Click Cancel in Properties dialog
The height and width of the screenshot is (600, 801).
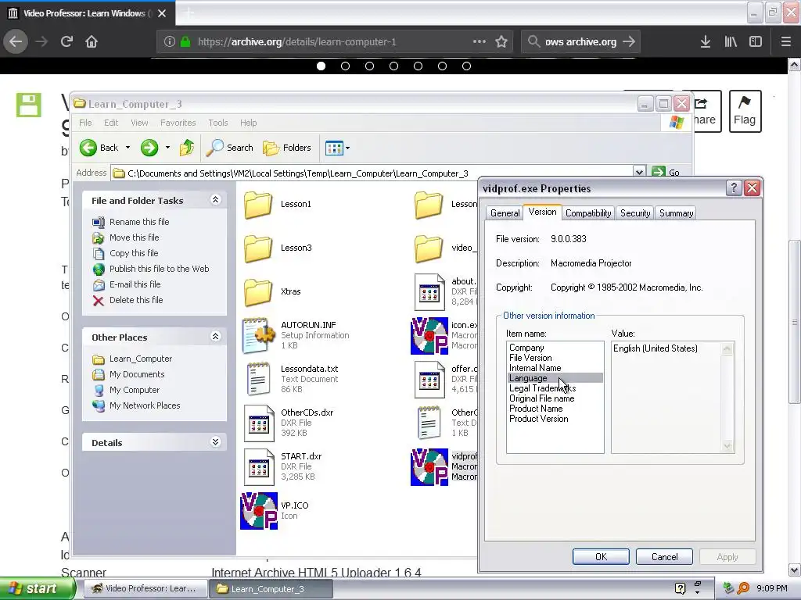(664, 556)
